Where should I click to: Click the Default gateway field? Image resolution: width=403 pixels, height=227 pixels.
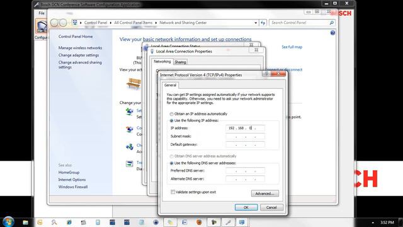click(x=245, y=144)
